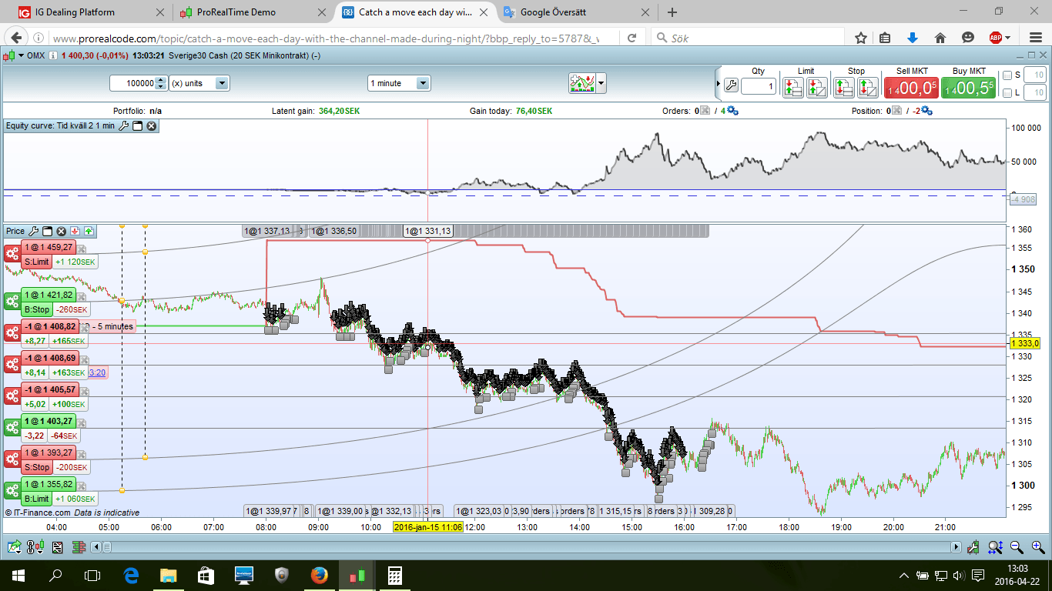Open Equity curve panel wrench settings
This screenshot has width=1052, height=591.
coord(123,125)
